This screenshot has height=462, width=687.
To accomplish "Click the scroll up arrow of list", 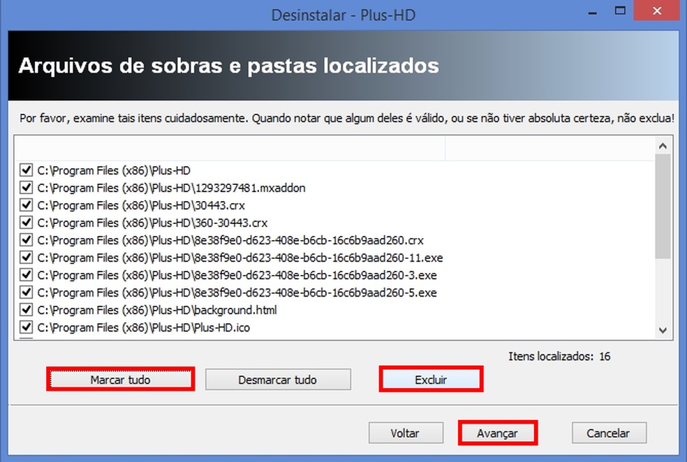I will pos(663,146).
